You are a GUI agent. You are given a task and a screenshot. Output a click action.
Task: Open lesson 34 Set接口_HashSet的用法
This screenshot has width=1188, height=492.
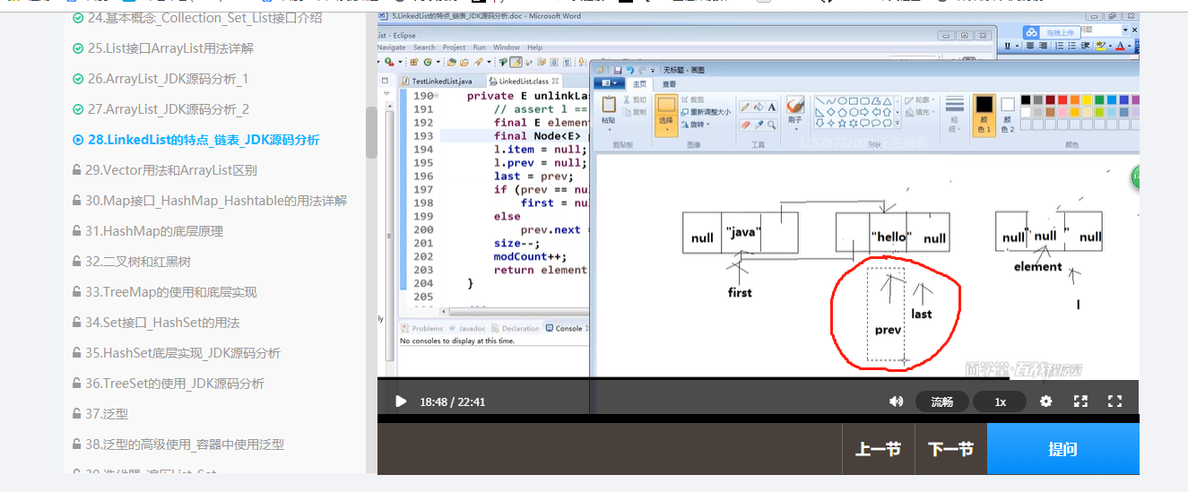pyautogui.click(x=156, y=323)
